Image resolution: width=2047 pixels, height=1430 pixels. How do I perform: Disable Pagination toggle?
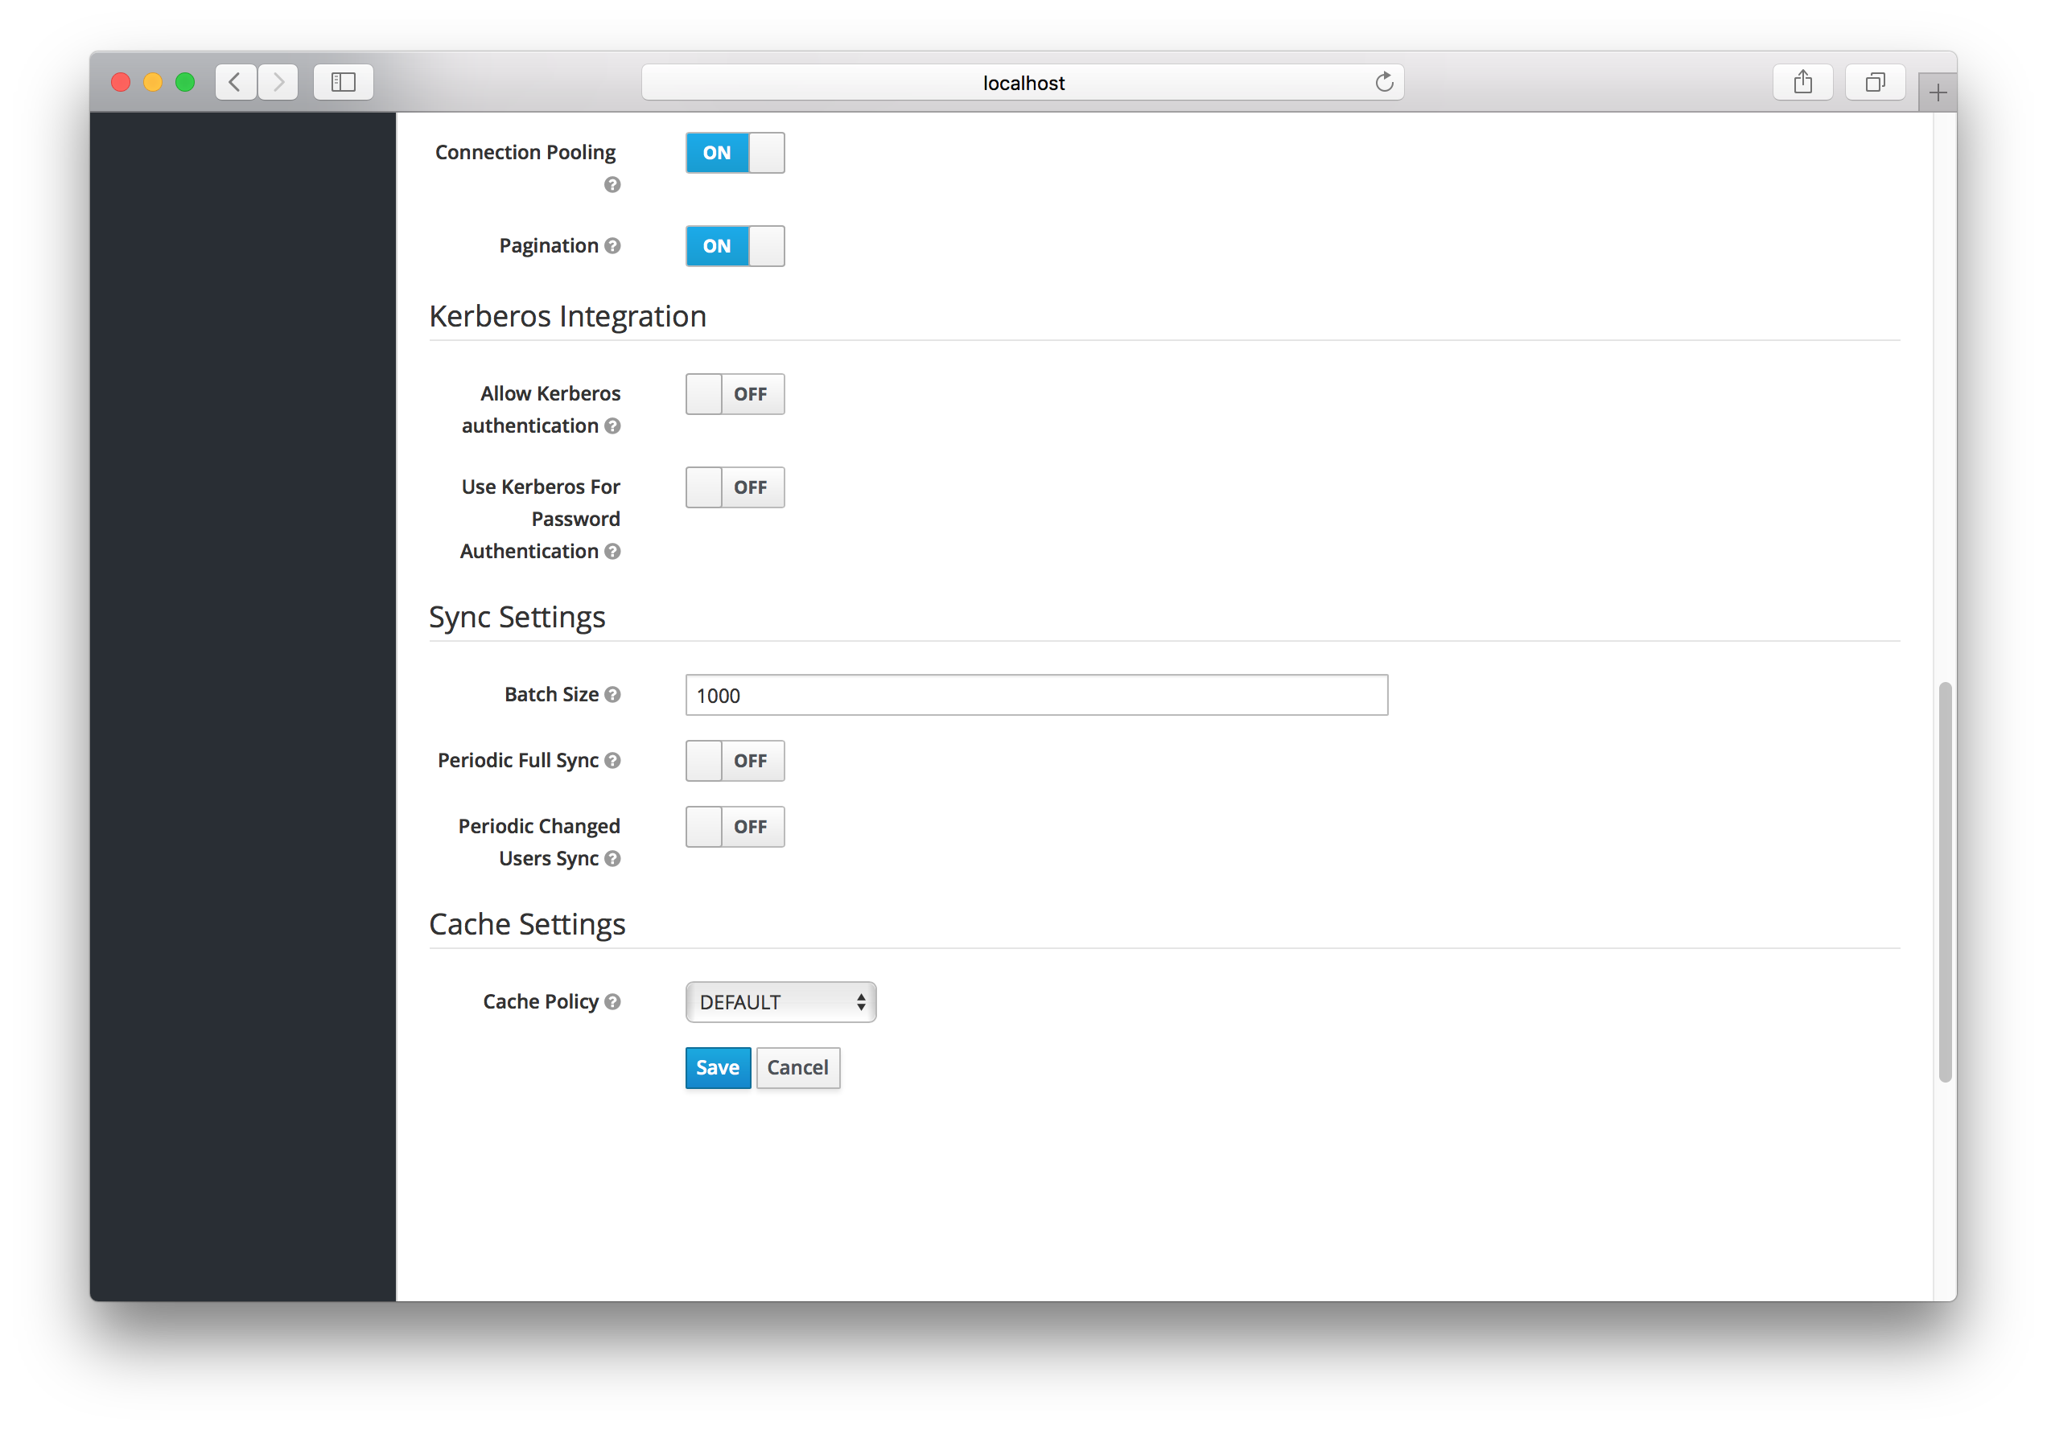point(734,245)
